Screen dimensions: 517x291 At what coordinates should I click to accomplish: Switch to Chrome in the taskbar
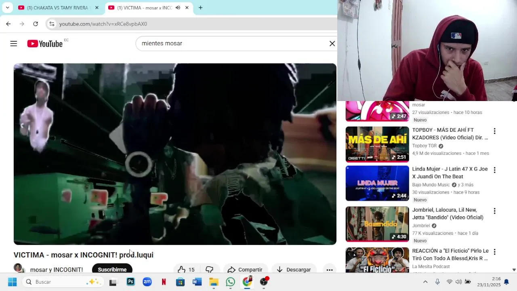point(247,282)
